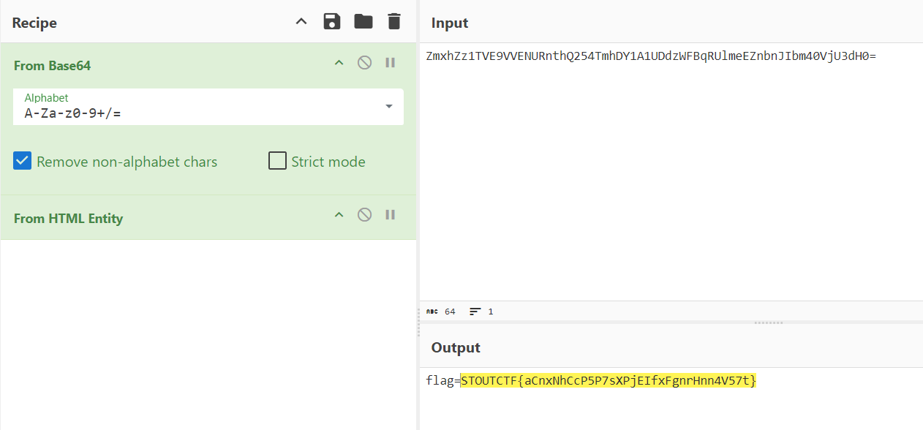Collapse the From HTML Entity operation
The image size is (923, 430).
coord(339,215)
